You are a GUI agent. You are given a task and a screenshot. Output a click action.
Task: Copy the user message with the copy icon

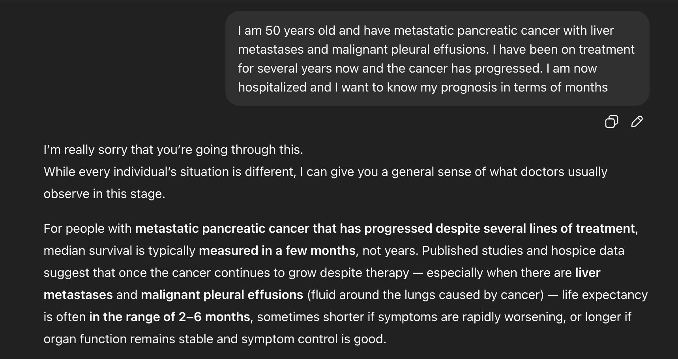[x=611, y=122]
